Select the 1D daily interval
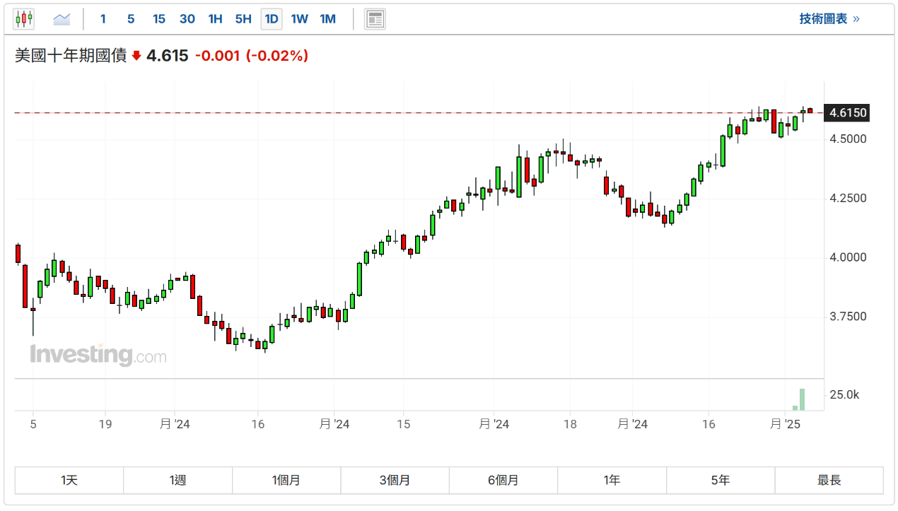This screenshot has height=511, width=898. (x=272, y=19)
